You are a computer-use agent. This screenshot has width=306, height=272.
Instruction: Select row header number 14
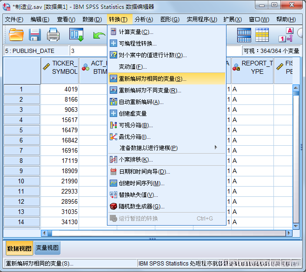tap(22, 222)
